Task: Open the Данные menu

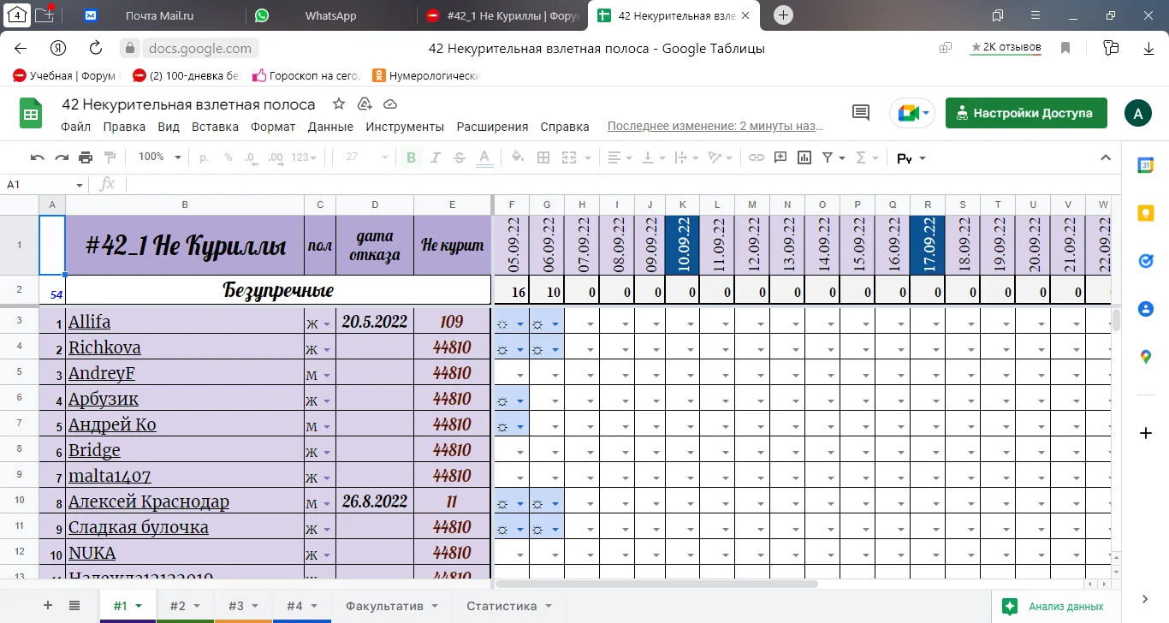Action: (330, 127)
